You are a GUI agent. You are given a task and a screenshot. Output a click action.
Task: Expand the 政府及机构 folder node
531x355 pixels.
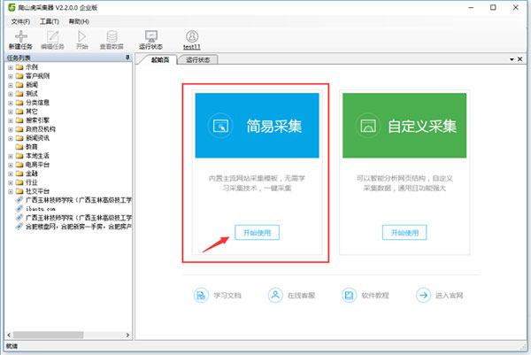coord(11,129)
